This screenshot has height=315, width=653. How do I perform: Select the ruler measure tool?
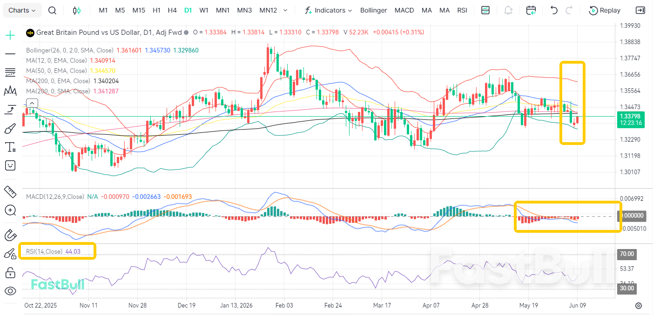[10, 191]
